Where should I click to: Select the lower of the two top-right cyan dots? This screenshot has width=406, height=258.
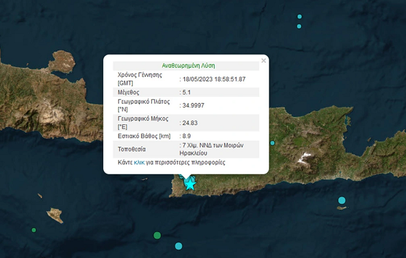click(299, 26)
